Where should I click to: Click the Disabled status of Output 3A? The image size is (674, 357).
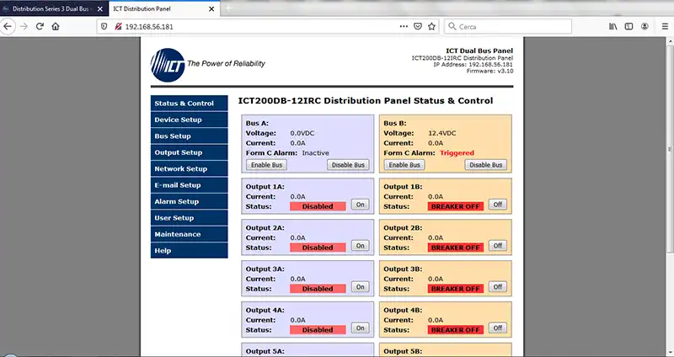pyautogui.click(x=318, y=289)
